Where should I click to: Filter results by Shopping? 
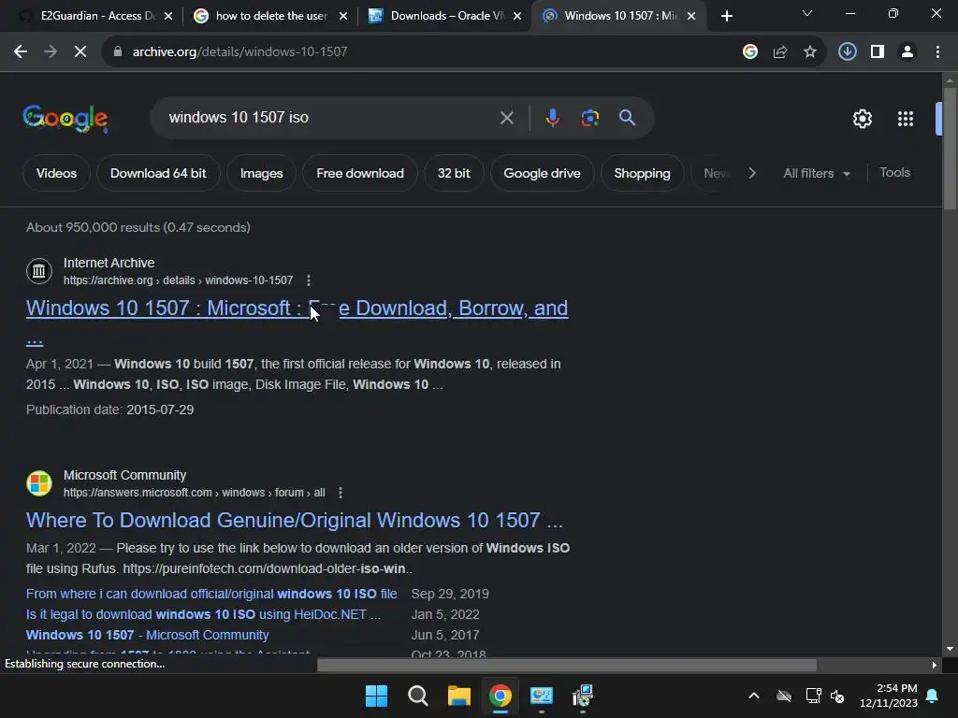coord(642,173)
